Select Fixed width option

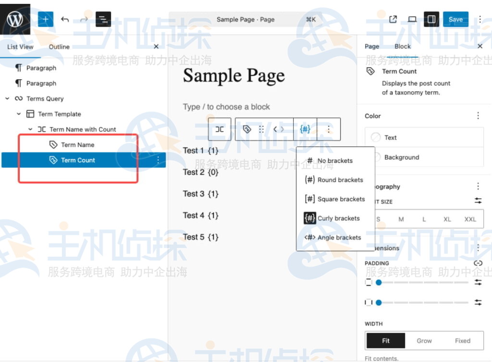(x=463, y=340)
